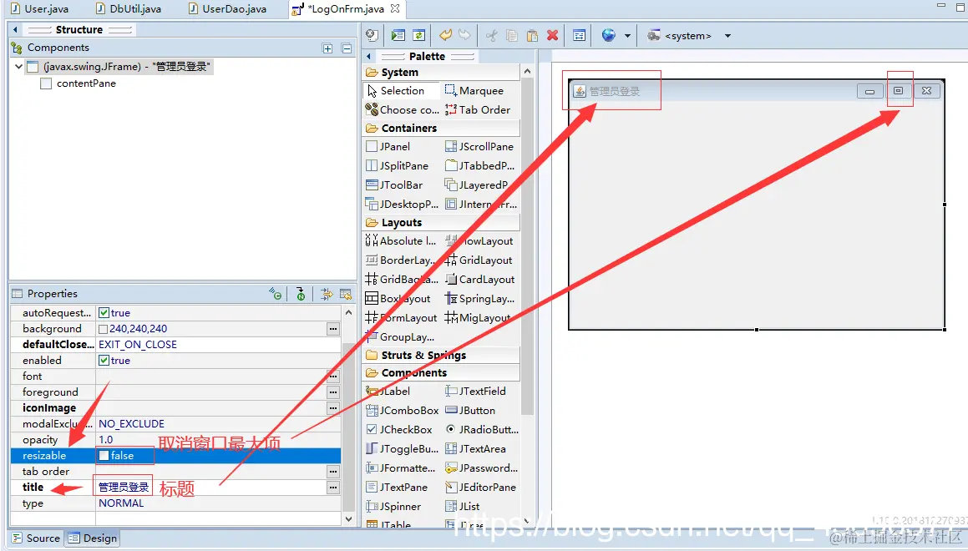Expand all in Components panel
This screenshot has width=968, height=551.
click(x=327, y=48)
